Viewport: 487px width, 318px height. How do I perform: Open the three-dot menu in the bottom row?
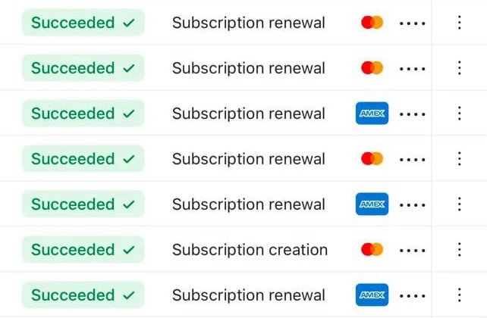pos(459,295)
